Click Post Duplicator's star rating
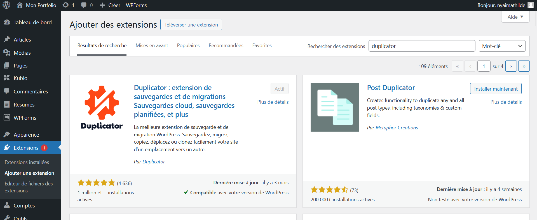Viewport: 537px width, 220px height. [x=329, y=190]
